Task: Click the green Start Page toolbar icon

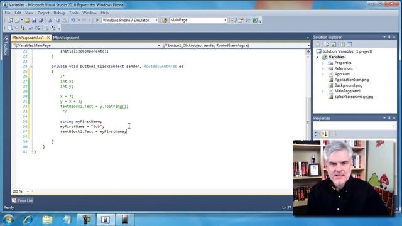Action: point(255,20)
